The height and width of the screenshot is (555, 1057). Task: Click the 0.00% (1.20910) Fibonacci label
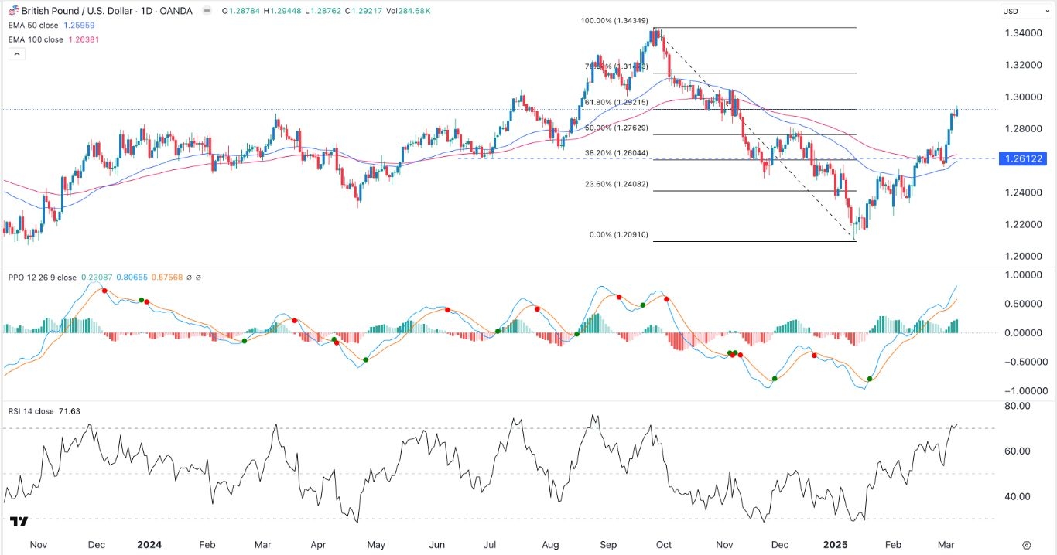[617, 235]
